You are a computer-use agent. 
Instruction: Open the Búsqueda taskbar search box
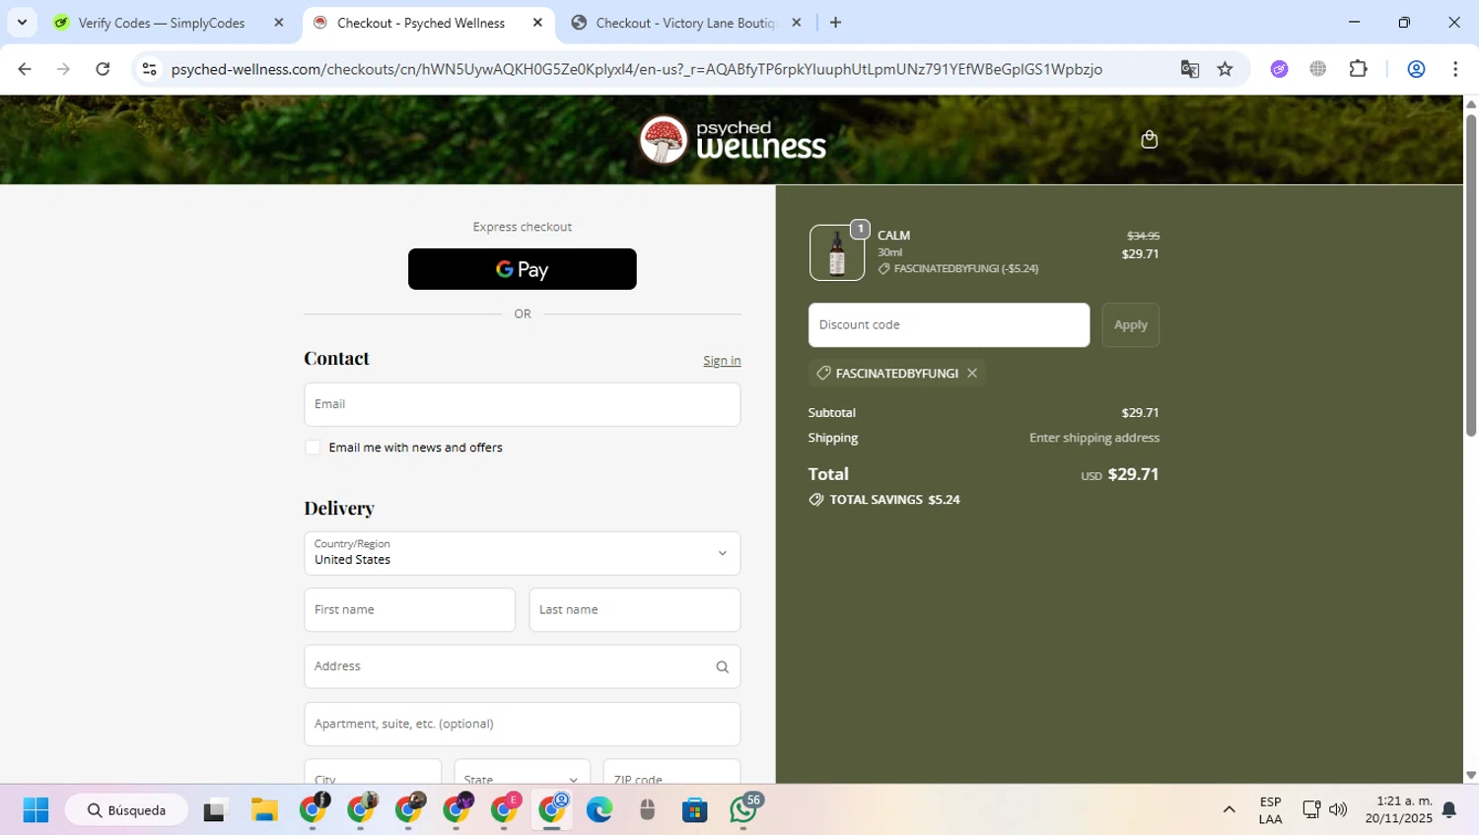pyautogui.click(x=127, y=810)
